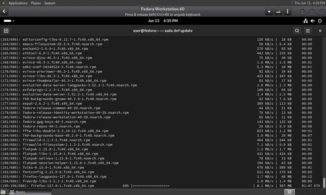Click the f40-backgrounds-gnome-40.2.0-1 line
Image resolution: width=326 pixels, height=195 pixels.
click(x=156, y=99)
